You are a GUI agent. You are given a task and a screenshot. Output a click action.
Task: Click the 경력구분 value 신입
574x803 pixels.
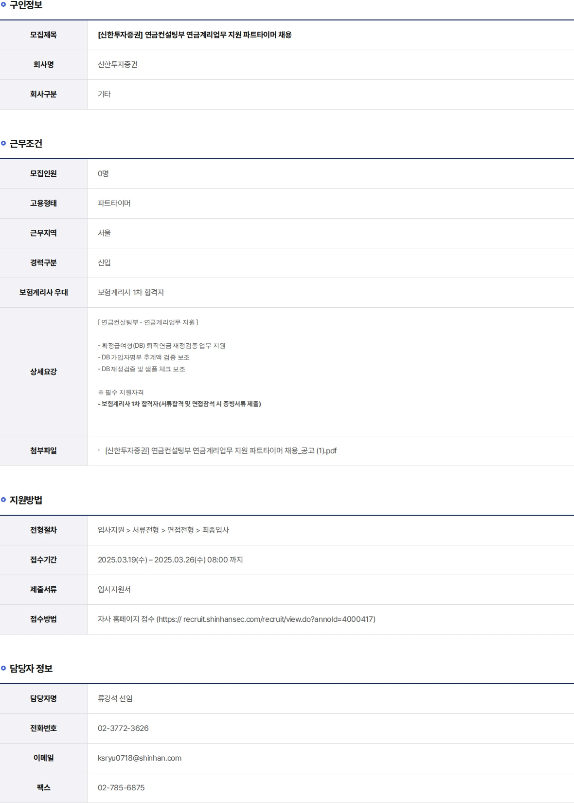104,263
